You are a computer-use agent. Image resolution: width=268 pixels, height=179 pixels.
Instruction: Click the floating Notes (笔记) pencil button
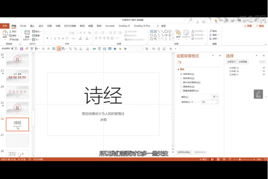pos(258,94)
